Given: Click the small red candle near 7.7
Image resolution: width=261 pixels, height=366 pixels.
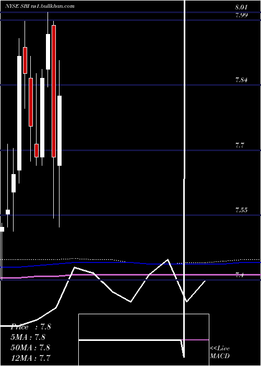Looking at the screenshot, I should tap(37, 151).
